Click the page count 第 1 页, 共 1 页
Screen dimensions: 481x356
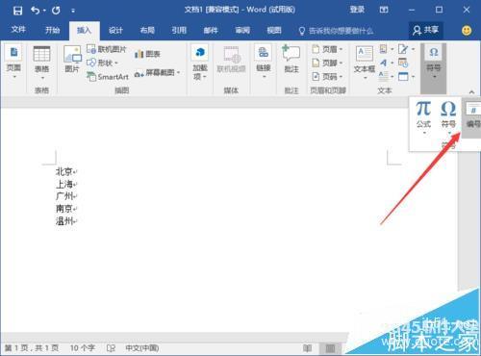[x=32, y=348]
